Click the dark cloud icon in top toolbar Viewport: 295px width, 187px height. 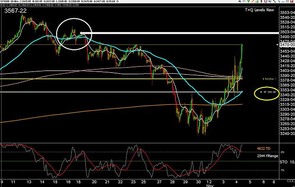point(240,1)
